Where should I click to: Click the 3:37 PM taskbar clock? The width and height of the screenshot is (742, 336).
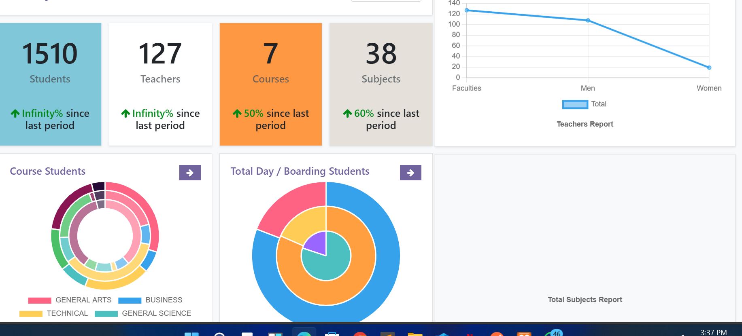pyautogui.click(x=713, y=332)
